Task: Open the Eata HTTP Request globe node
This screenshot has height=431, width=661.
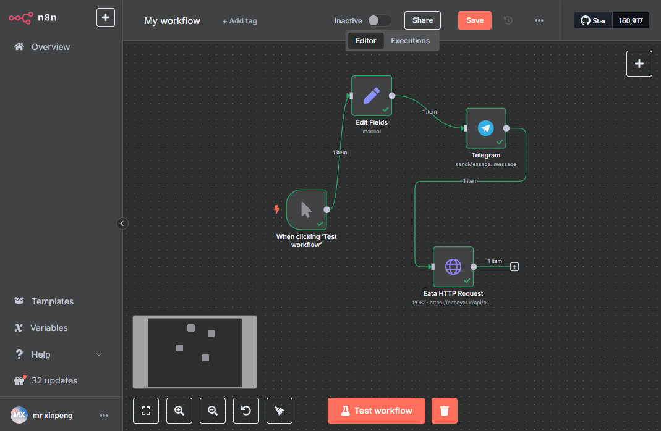Action: coord(453,267)
